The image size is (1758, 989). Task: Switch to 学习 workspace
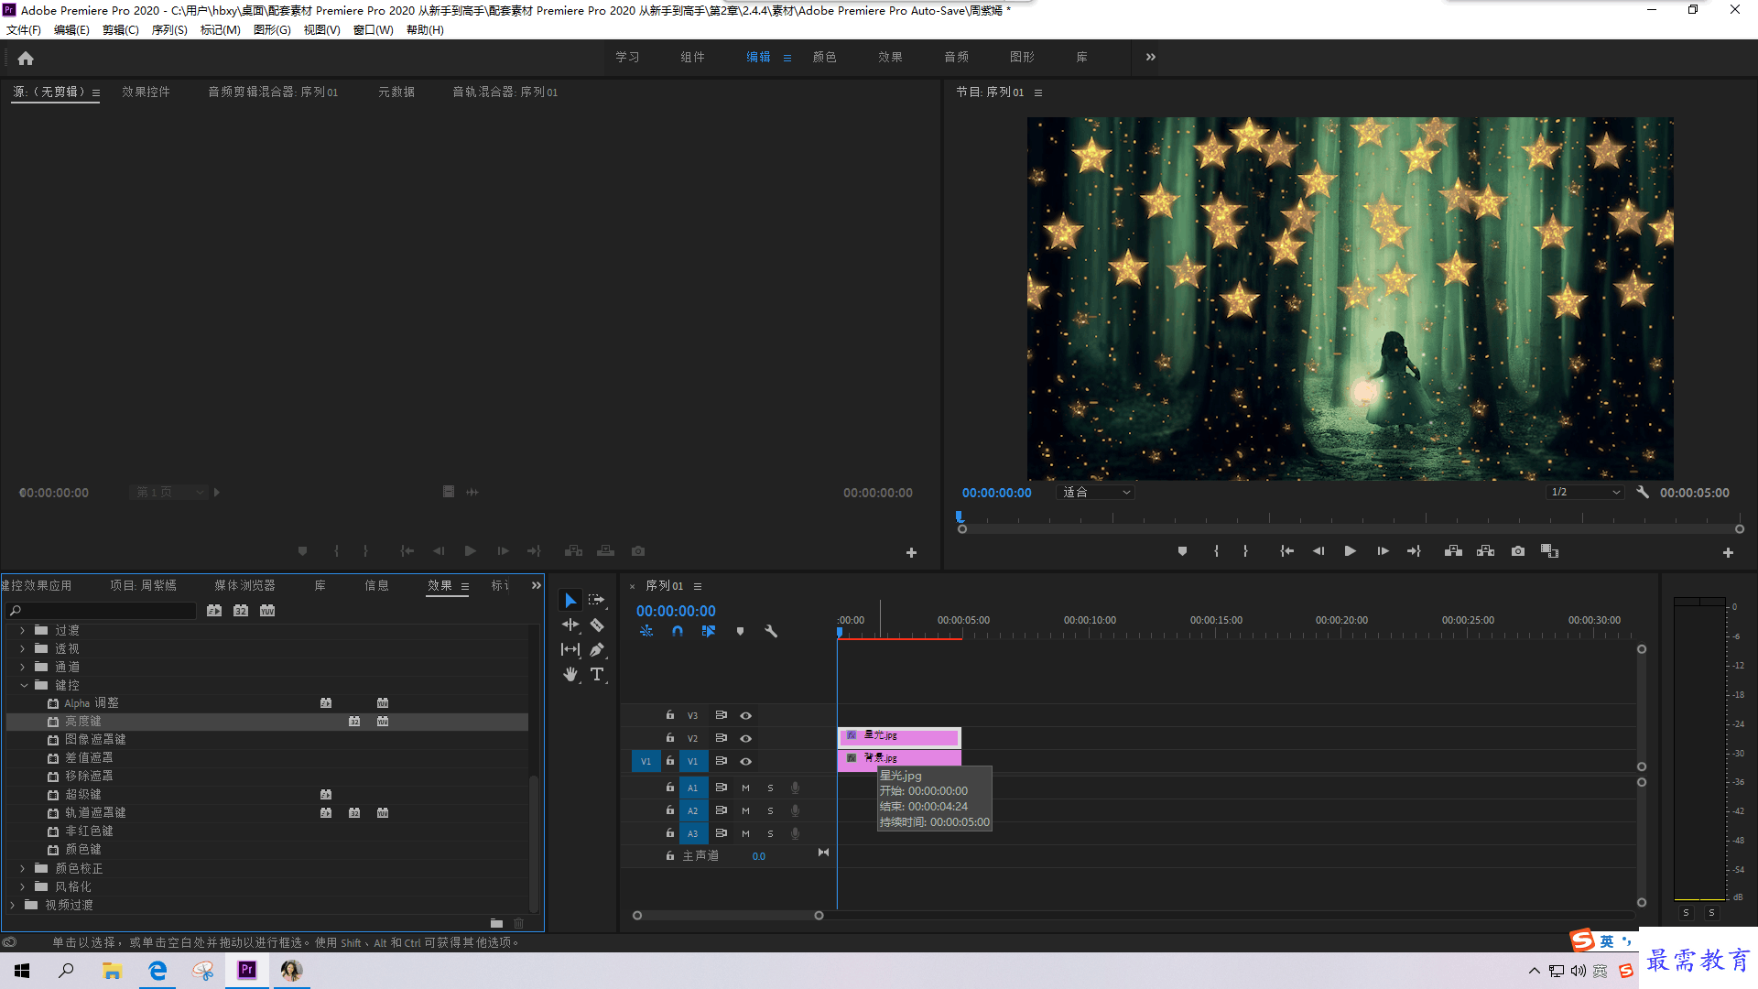click(627, 57)
